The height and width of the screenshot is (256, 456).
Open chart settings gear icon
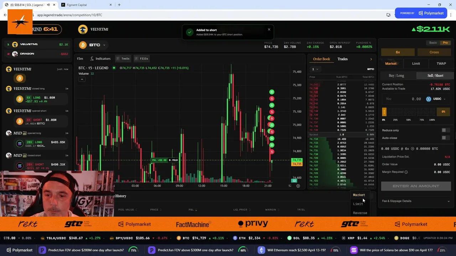tap(298, 186)
